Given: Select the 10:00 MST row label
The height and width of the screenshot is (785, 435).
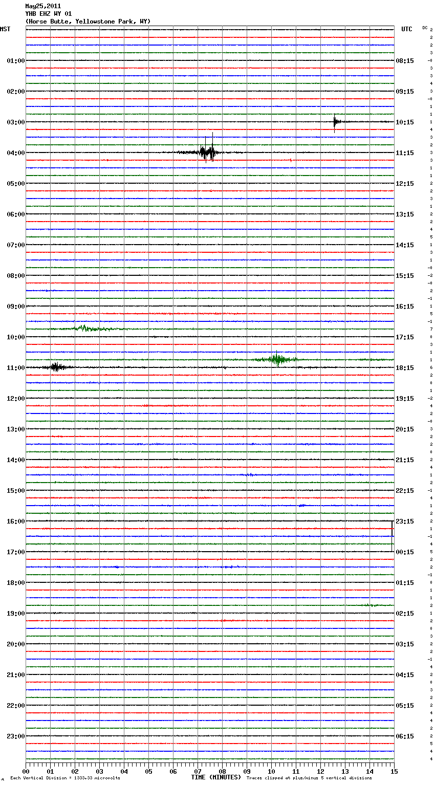Looking at the screenshot, I should pos(15,337).
